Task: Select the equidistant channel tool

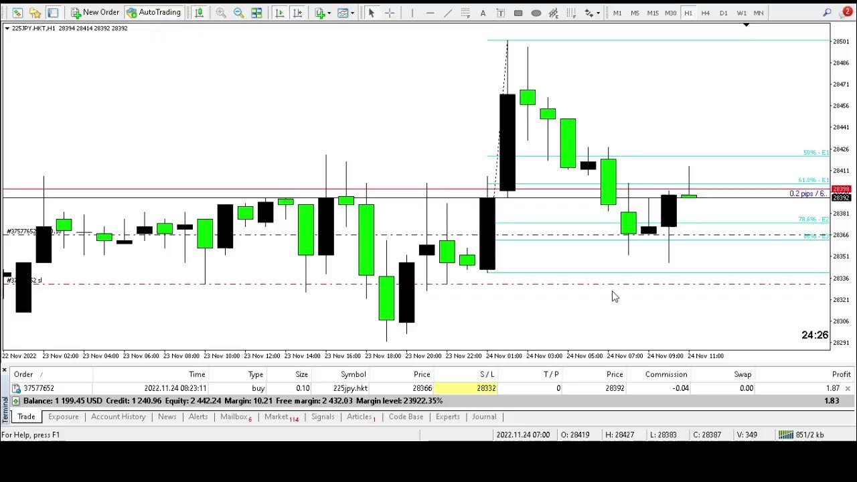Action: [465, 13]
